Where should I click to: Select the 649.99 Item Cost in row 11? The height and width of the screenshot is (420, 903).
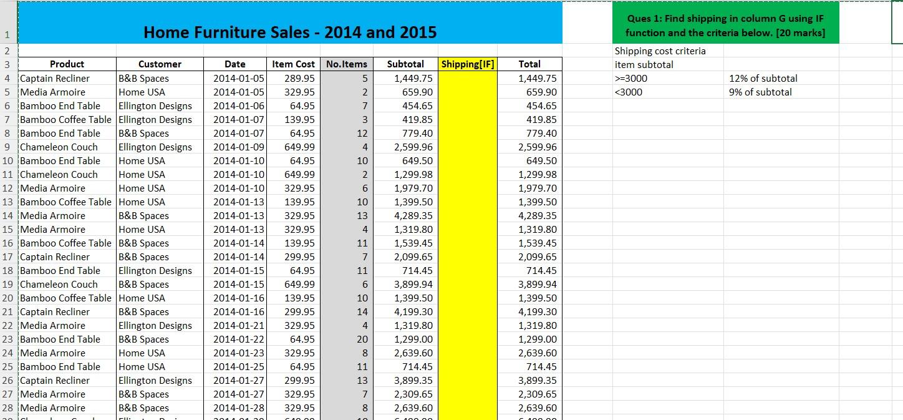point(293,174)
